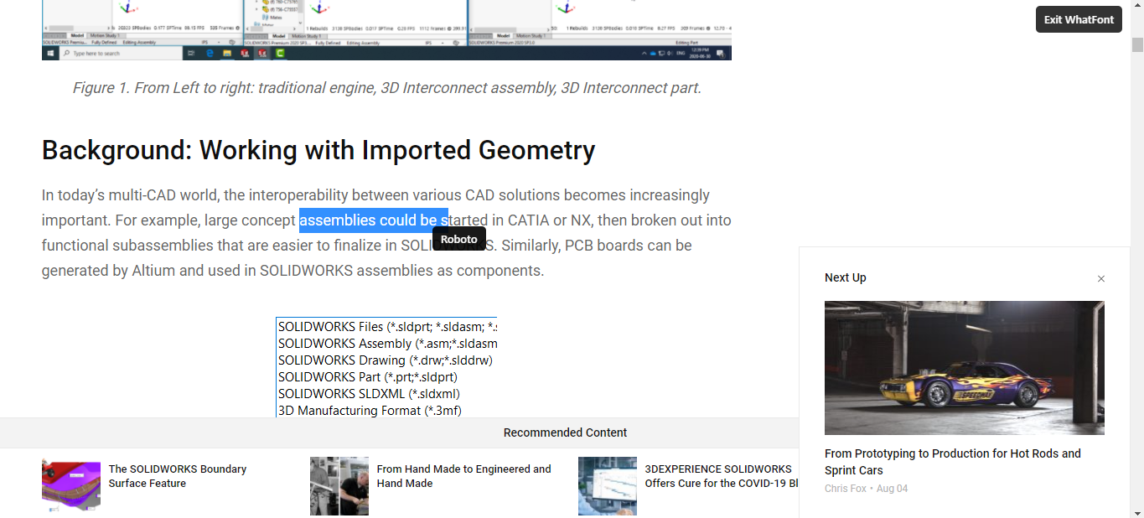Click the 3DEXPERIENCE SOLIDWORKS article thumbnail
1144x518 pixels.
click(x=608, y=486)
